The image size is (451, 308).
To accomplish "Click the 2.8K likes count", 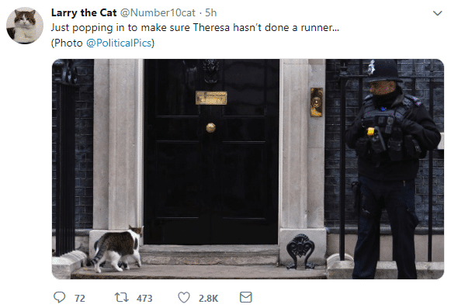I will click(209, 299).
